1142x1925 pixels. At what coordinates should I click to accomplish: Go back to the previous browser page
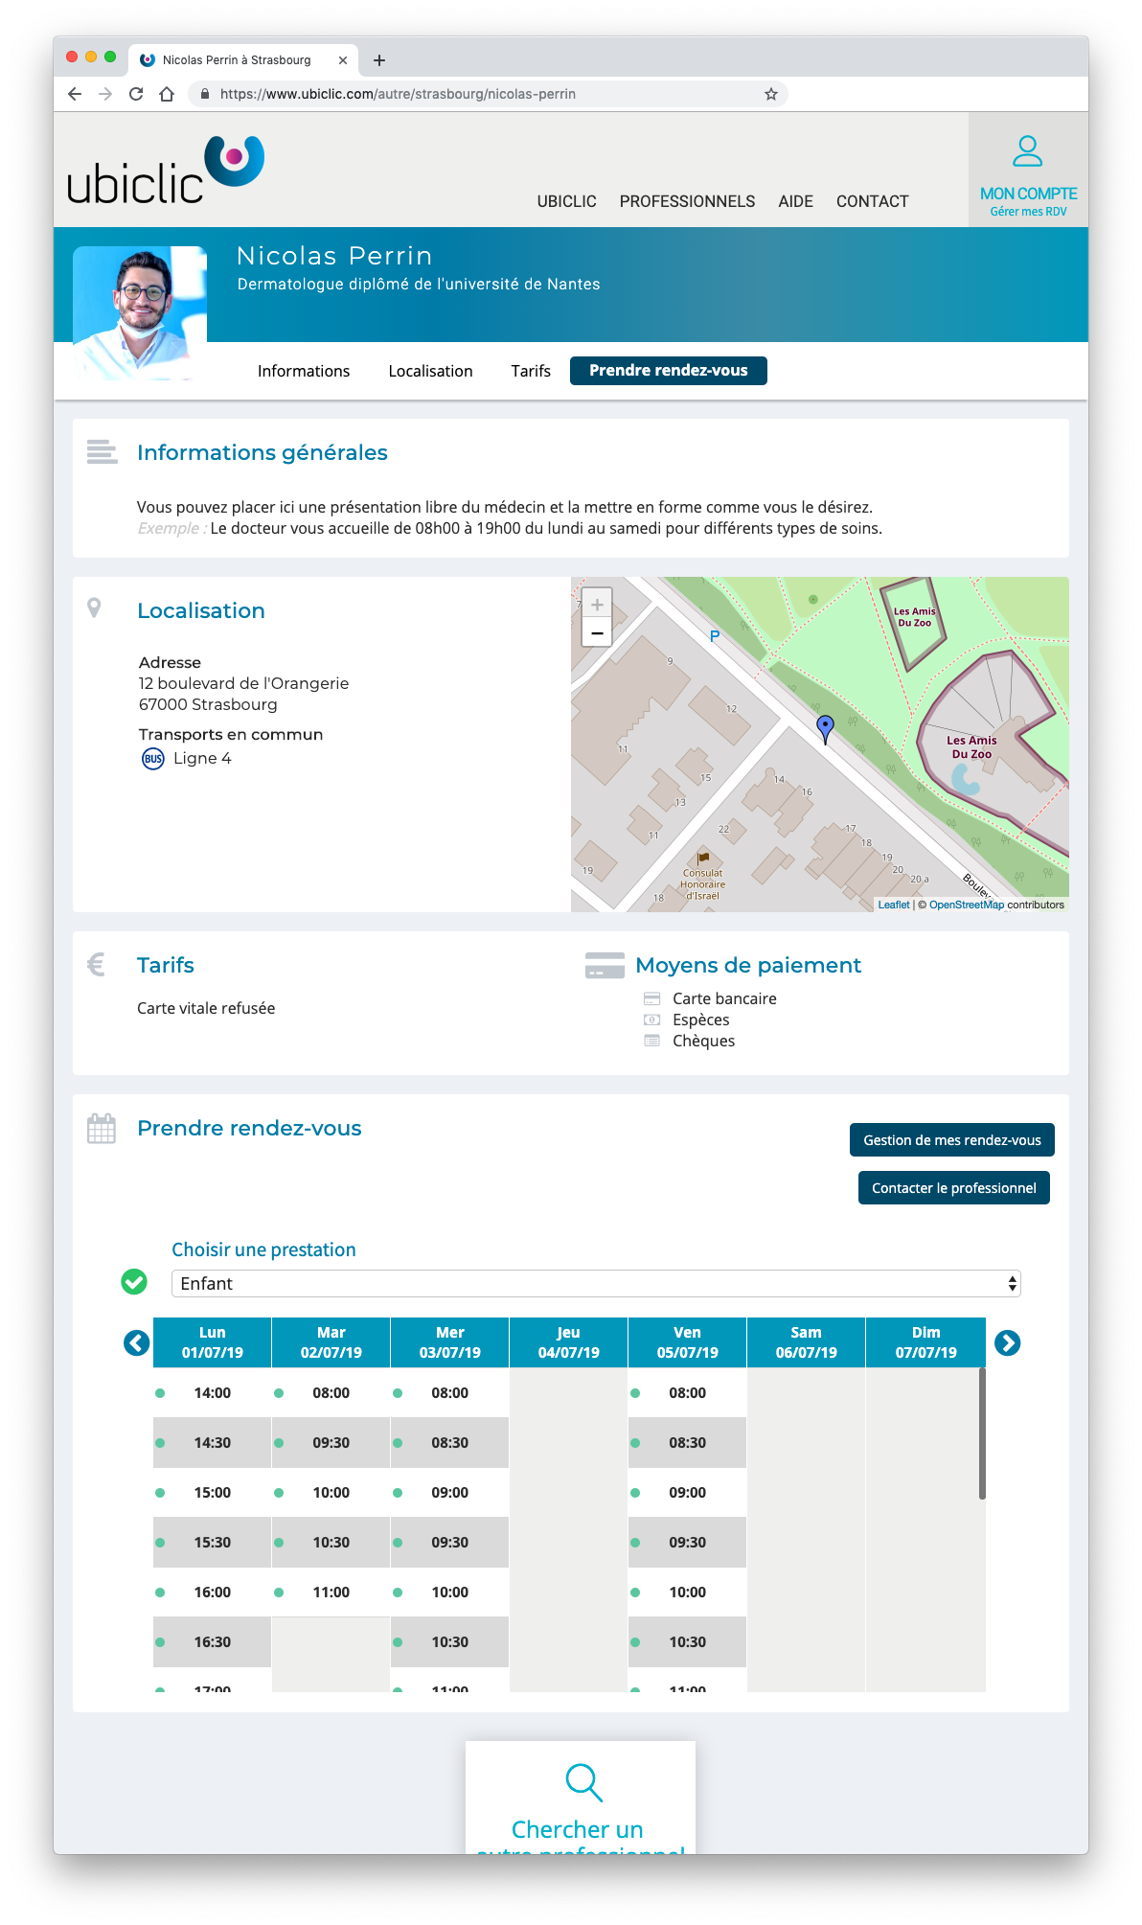[75, 94]
